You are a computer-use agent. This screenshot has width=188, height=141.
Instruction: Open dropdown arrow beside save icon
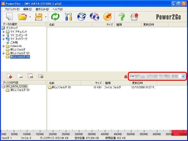(x=46, y=17)
